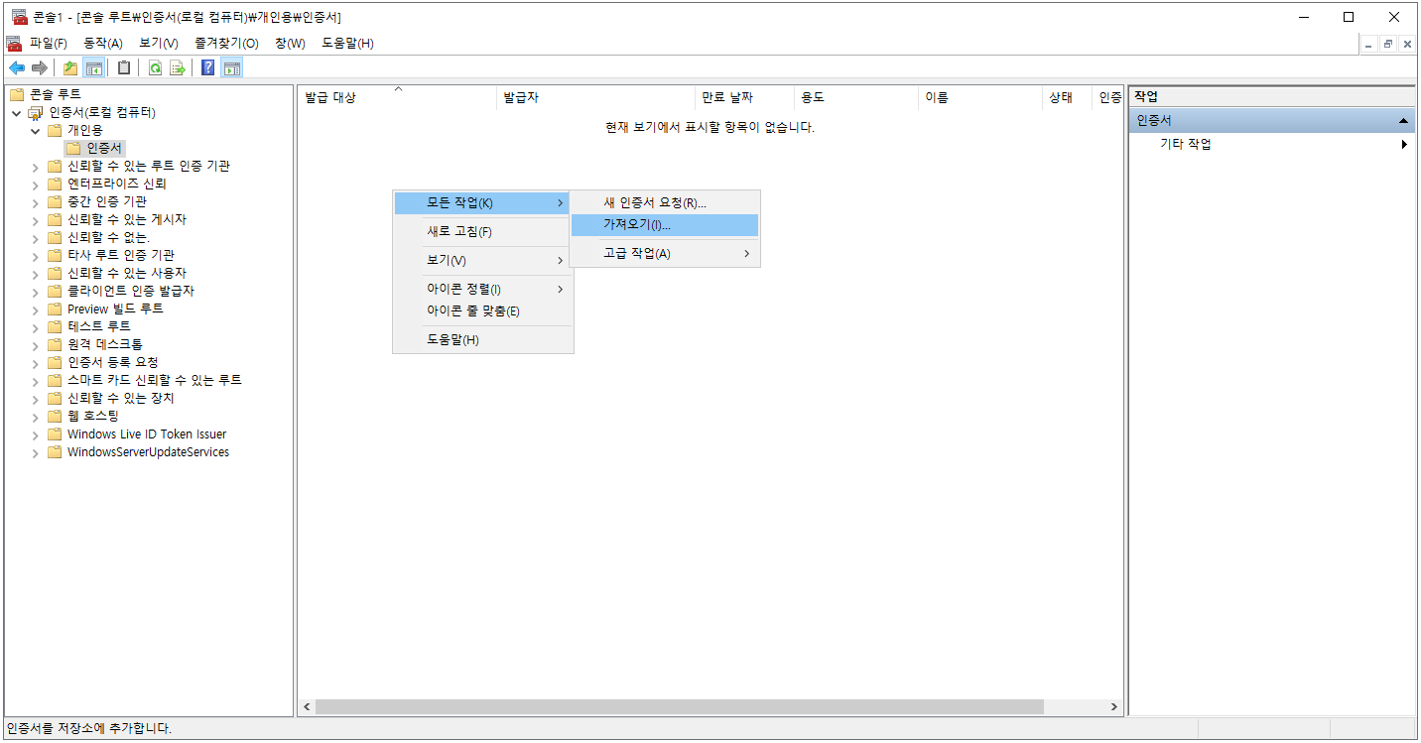Screen dimensions: 1421x743
Task: Sort by the 상태 column header
Action: (x=1067, y=97)
